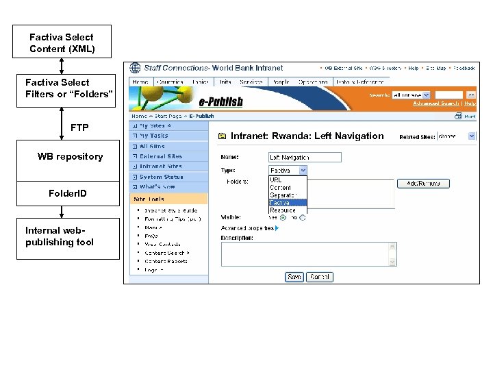Open My Tasks in the left sidebar
Viewport: 493px width, 370px height.
154,136
